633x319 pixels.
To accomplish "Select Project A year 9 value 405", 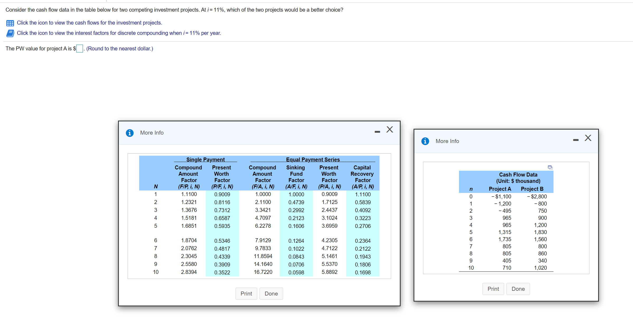I will tap(507, 261).
